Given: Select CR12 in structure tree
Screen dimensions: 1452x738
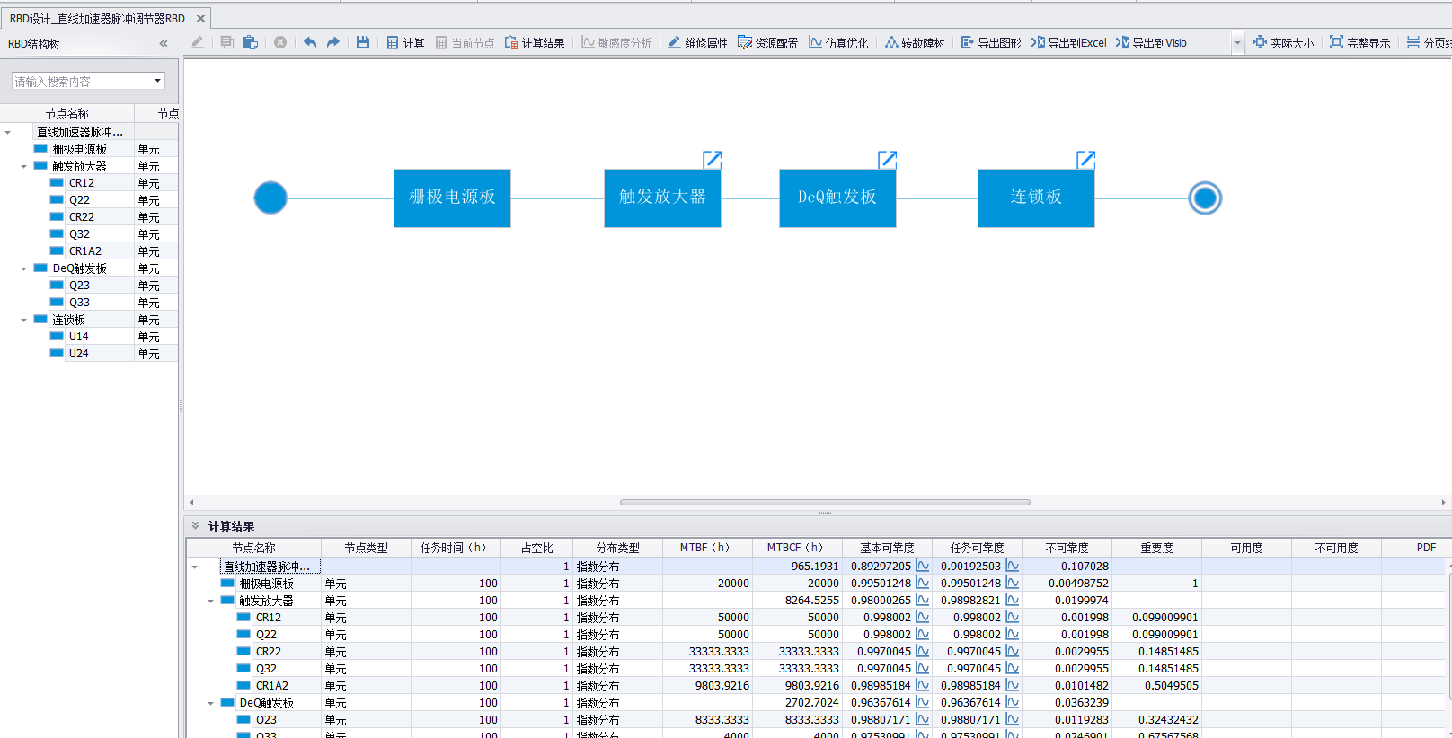Looking at the screenshot, I should point(81,183).
